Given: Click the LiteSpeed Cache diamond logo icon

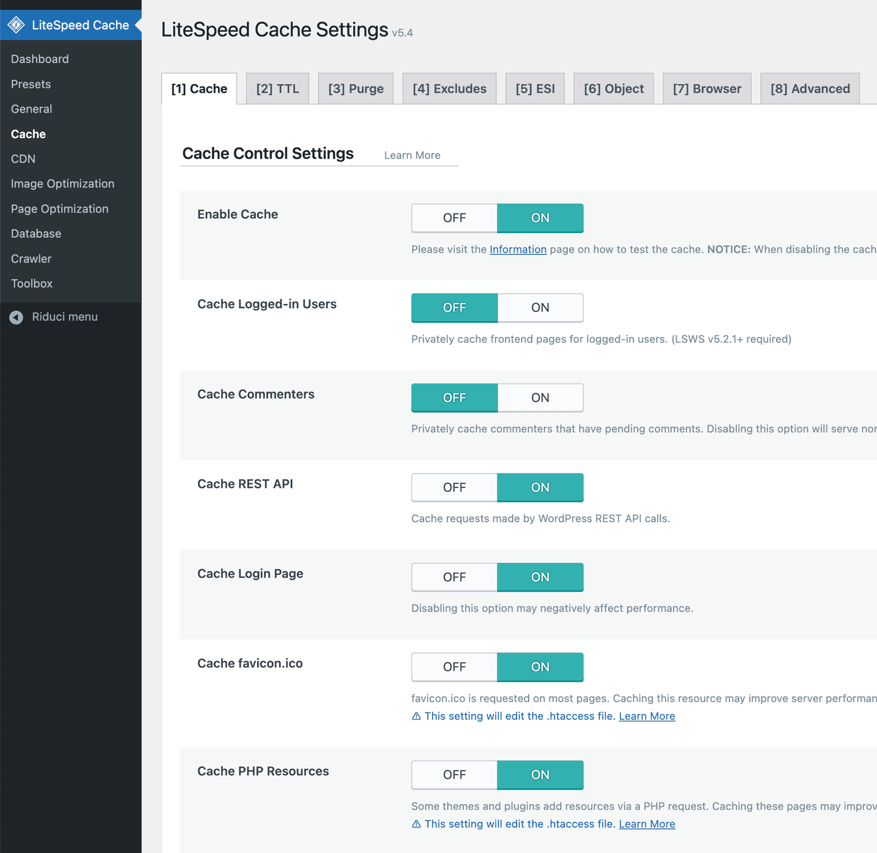Looking at the screenshot, I should tap(16, 25).
